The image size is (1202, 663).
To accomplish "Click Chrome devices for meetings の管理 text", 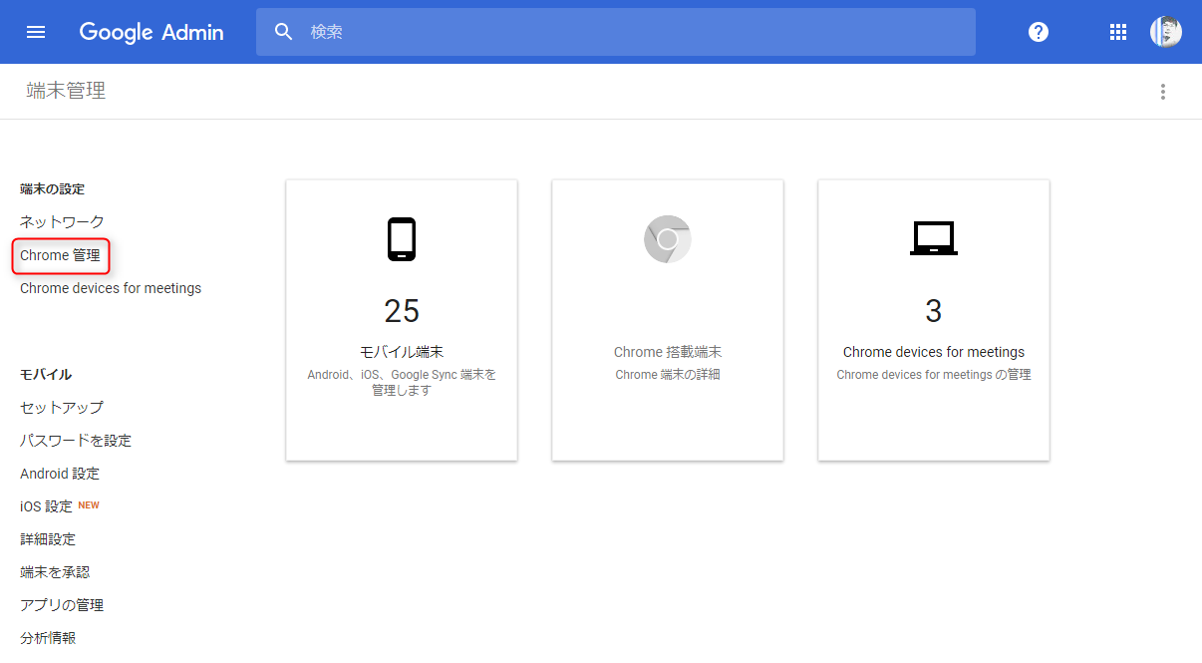I will pyautogui.click(x=934, y=375).
